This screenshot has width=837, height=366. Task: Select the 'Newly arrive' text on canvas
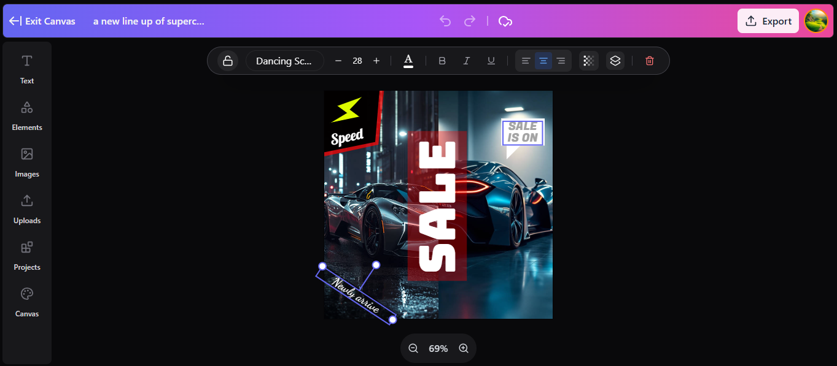click(356, 295)
